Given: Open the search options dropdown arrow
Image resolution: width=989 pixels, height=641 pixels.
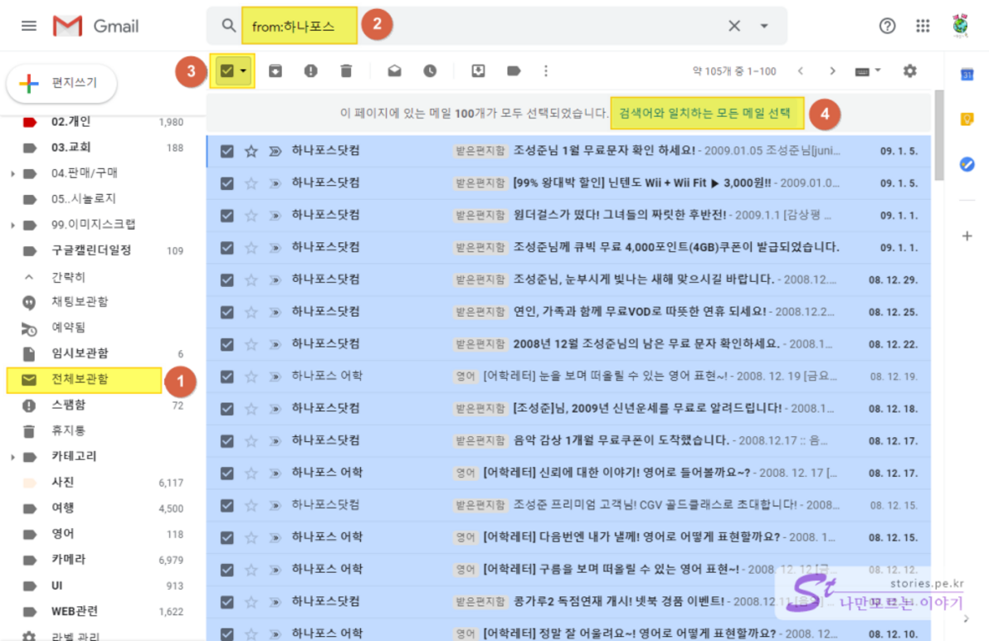Looking at the screenshot, I should pyautogui.click(x=764, y=26).
